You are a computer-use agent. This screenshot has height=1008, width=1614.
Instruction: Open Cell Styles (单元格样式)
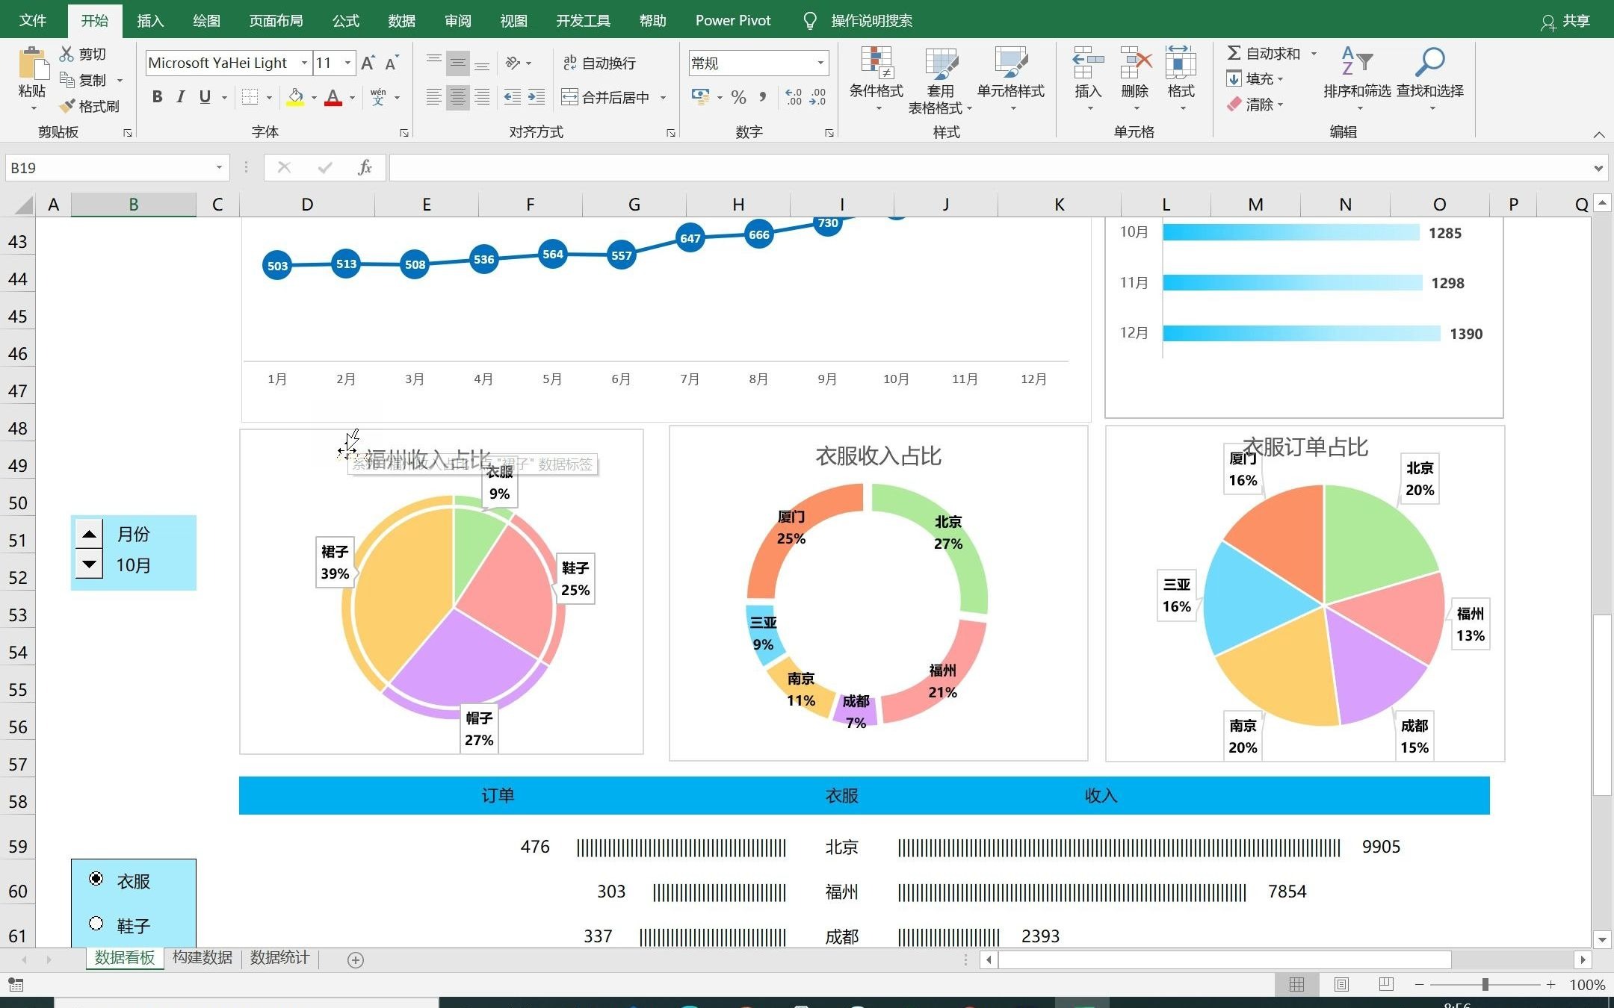click(x=1010, y=78)
